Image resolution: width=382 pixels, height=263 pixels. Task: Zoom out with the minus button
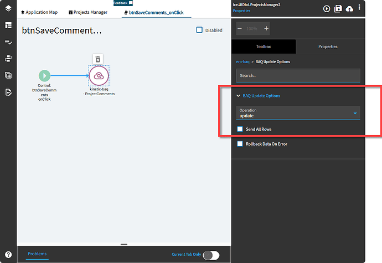[240, 28]
